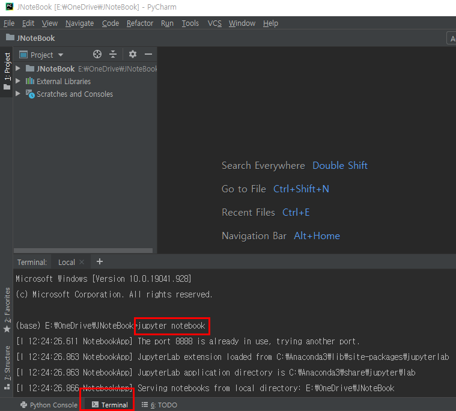Open the Run menu
The image size is (456, 411).
[x=167, y=23]
